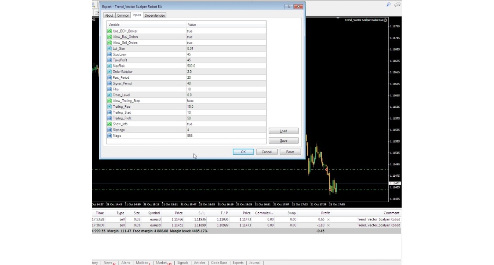Close the 1.11451 sell order with x
The width and height of the screenshot is (494, 265).
[328, 225]
